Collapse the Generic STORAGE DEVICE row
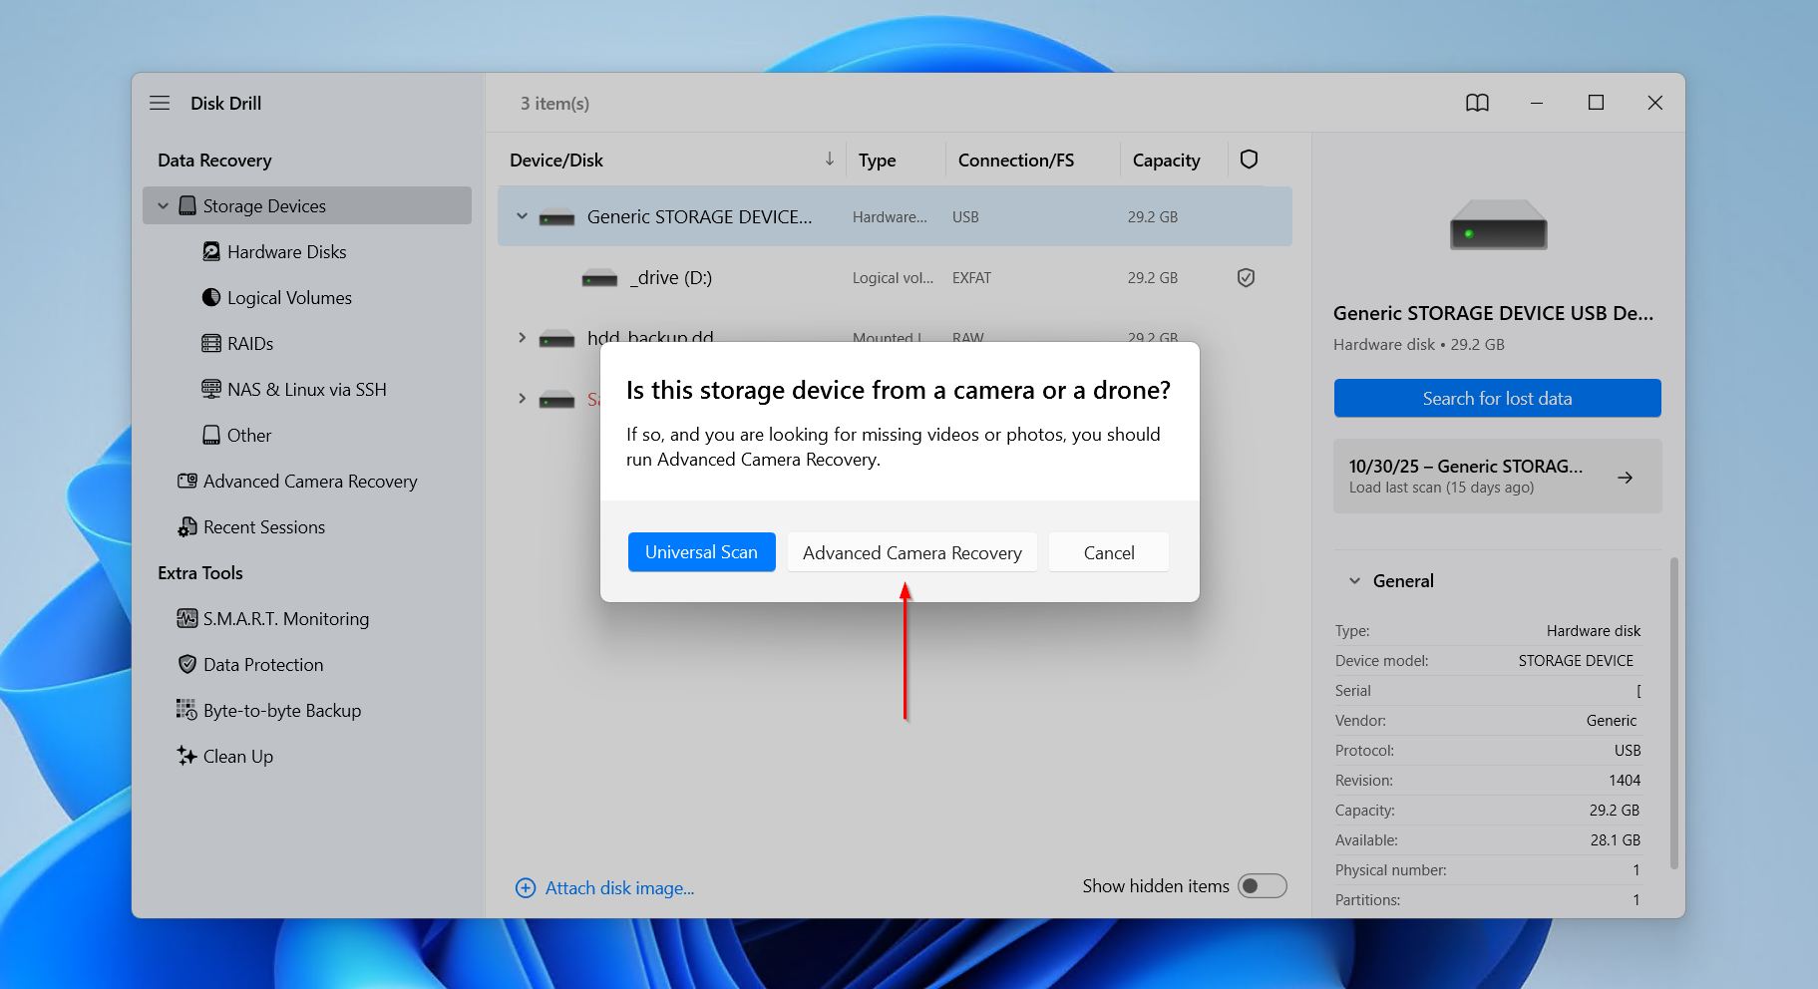Viewport: 1818px width, 989px height. pos(522,216)
